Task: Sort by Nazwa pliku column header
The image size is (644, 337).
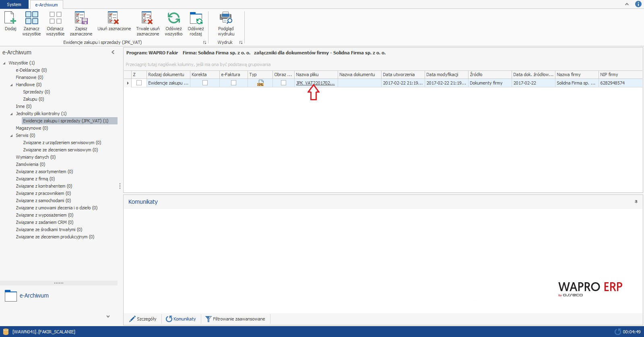Action: coord(316,74)
